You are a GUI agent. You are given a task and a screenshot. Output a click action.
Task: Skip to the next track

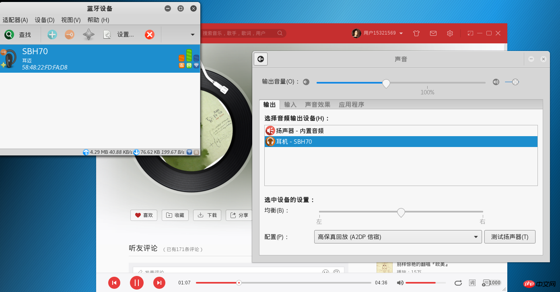[159, 283]
